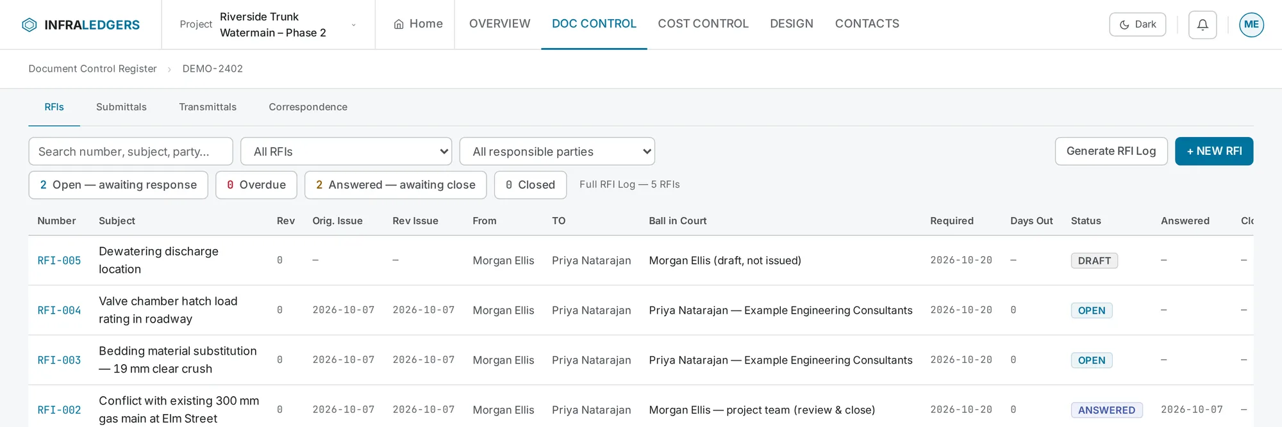Click the Document Control Register breadcrumb
This screenshot has width=1282, height=427.
pyautogui.click(x=92, y=68)
